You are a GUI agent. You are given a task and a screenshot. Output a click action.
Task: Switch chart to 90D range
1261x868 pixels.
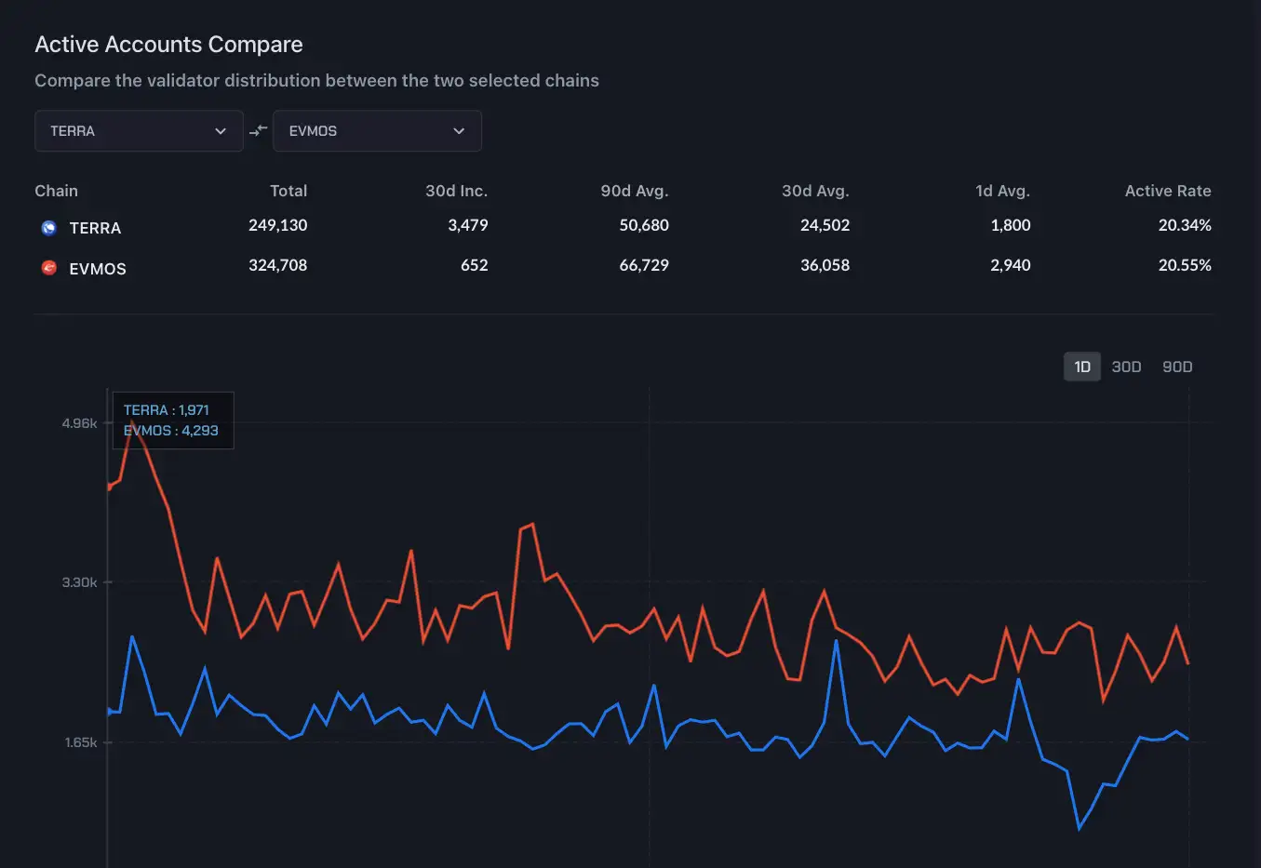1176,367
